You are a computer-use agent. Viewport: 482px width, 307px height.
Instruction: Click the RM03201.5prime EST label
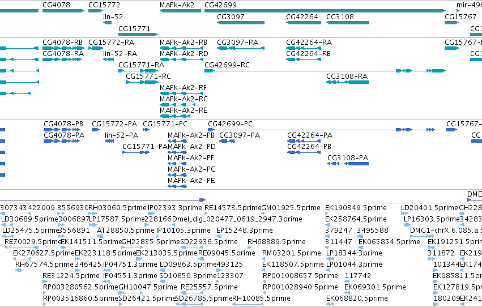click(x=292, y=253)
